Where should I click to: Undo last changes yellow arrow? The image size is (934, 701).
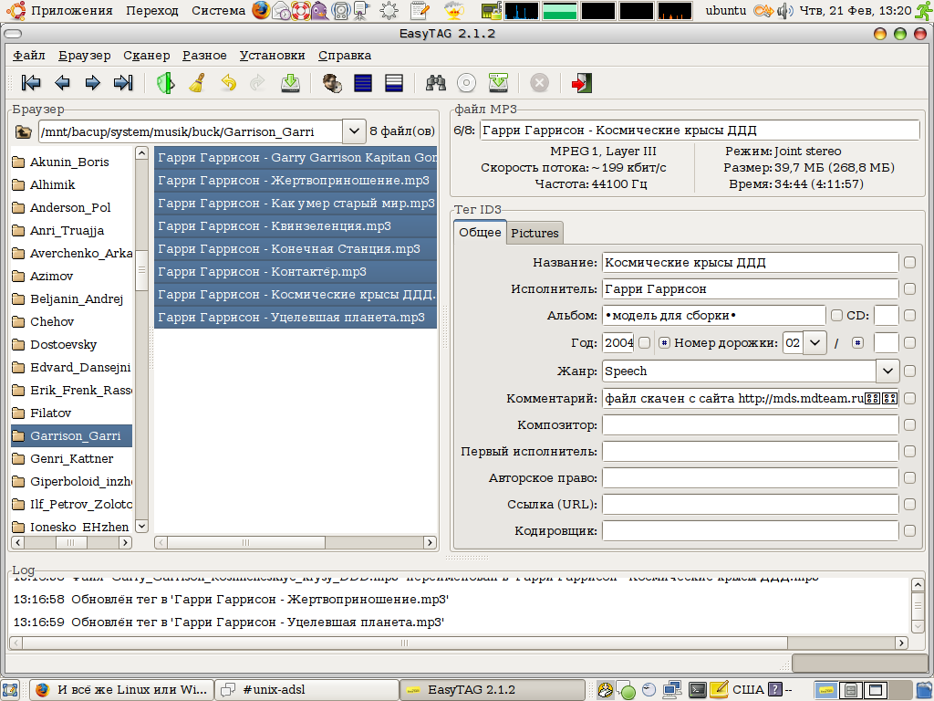coord(228,83)
